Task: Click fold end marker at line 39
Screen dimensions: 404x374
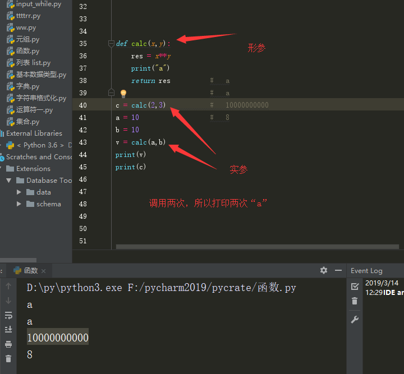Action: (111, 93)
